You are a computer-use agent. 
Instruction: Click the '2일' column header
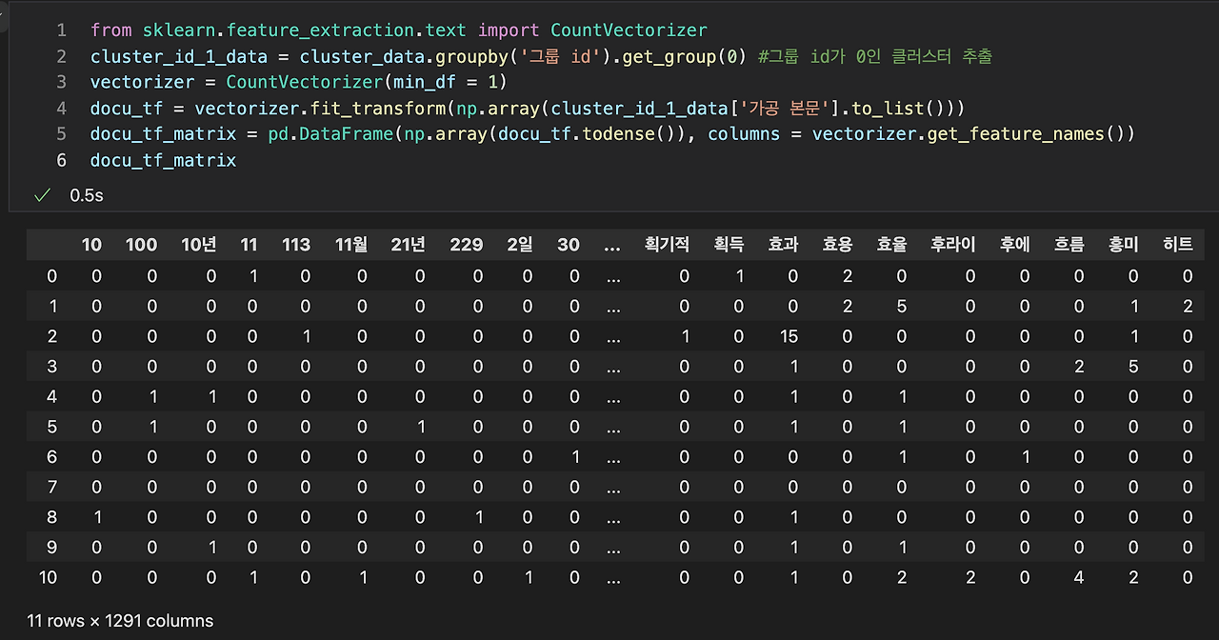click(520, 245)
